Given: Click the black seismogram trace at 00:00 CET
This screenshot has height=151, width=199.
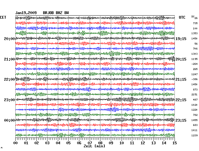Looking at the screenshot, I should tap(95, 120).
